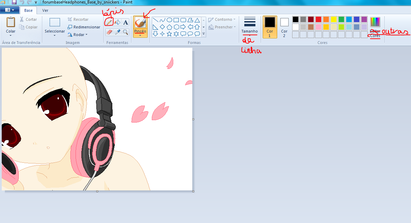
Task: Pick the brown color swatch
Action: 311,27
